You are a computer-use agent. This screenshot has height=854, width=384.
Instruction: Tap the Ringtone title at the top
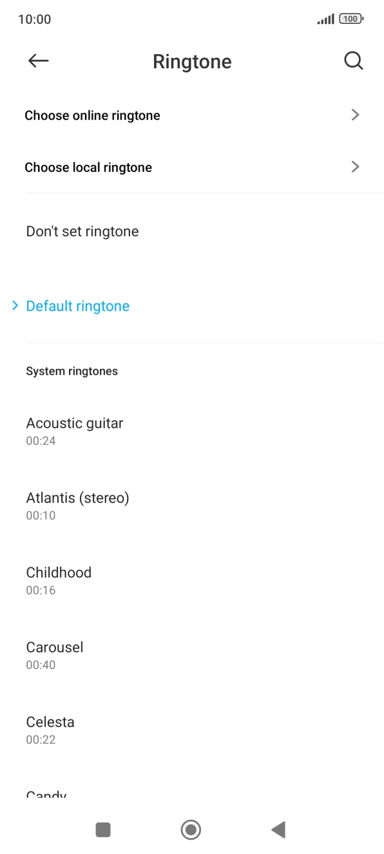coord(191,61)
